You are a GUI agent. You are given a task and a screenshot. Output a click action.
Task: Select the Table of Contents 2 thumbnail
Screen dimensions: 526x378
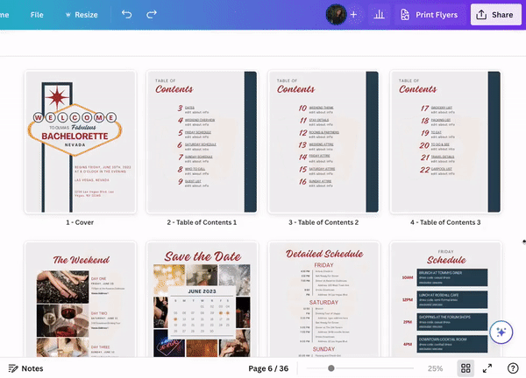click(325, 142)
